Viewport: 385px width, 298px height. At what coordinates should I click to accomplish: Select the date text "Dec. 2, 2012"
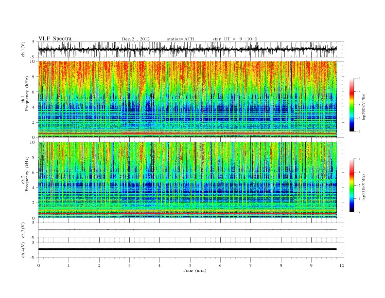tap(136, 39)
